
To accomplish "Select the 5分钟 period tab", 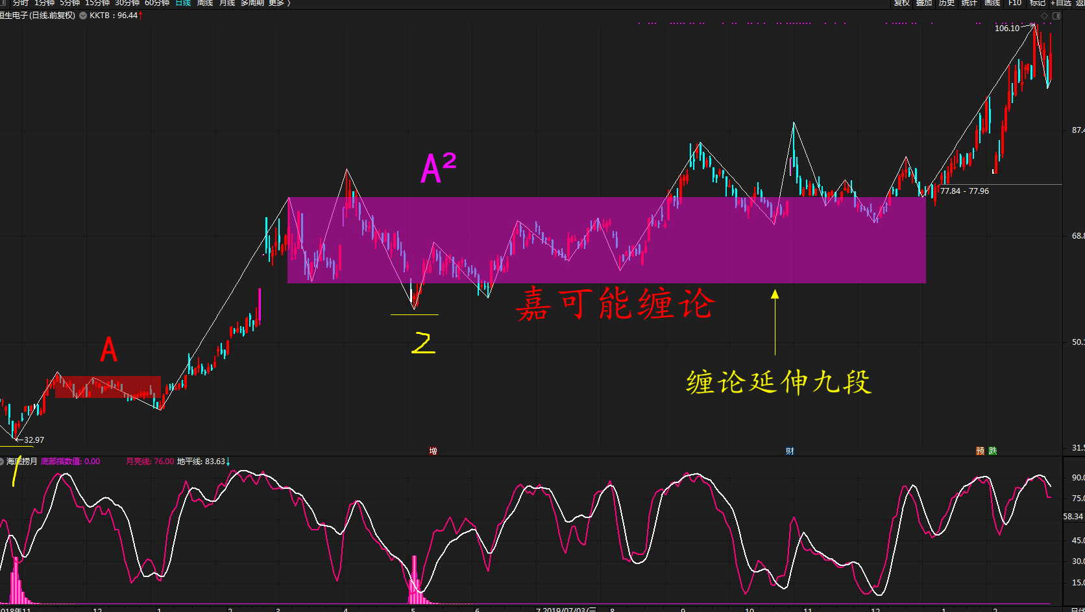I will click(70, 3).
